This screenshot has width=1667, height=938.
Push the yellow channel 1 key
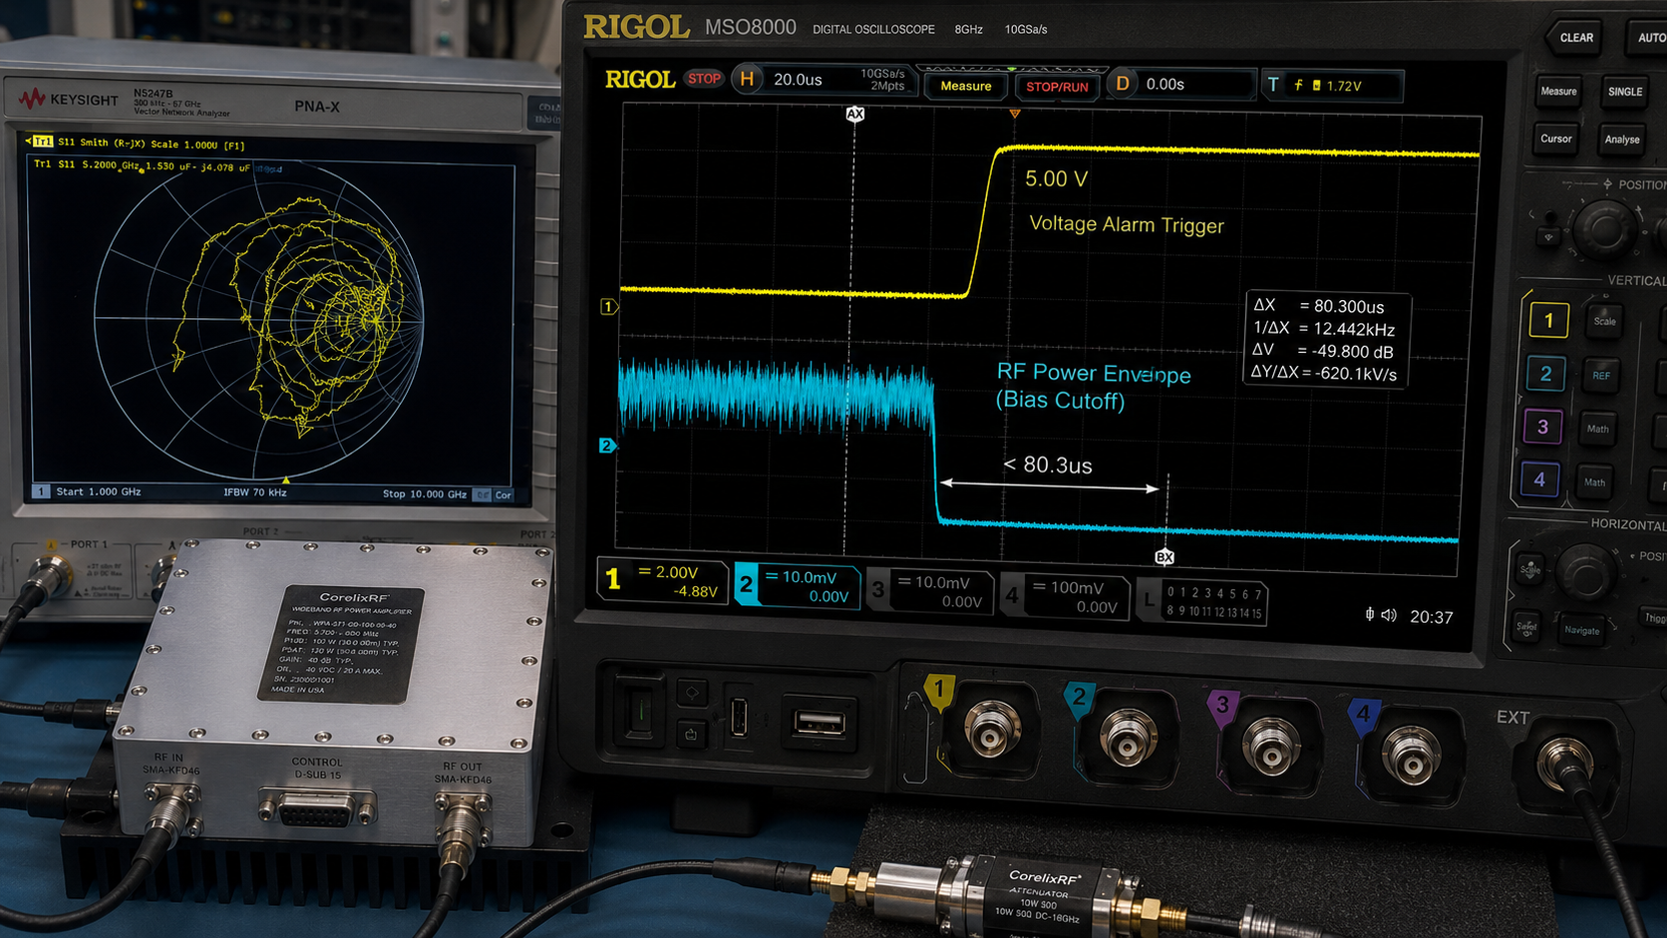point(1548,321)
